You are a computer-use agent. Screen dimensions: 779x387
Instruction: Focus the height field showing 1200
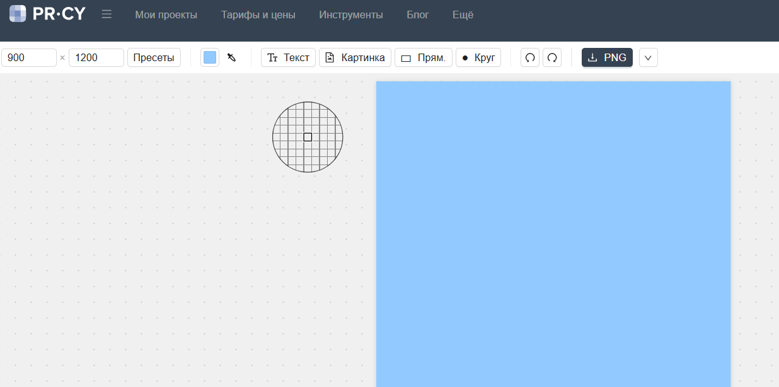pos(96,57)
